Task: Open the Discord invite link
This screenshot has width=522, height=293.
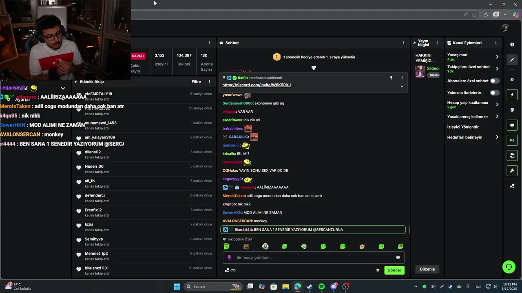Action: point(257,85)
